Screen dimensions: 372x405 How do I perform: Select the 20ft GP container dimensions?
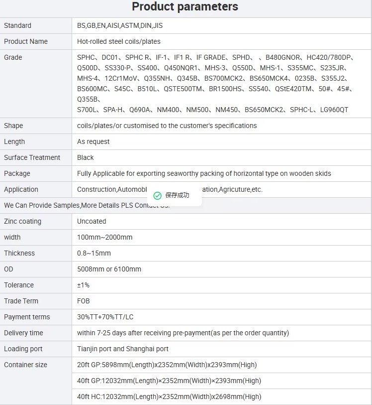(x=167, y=365)
